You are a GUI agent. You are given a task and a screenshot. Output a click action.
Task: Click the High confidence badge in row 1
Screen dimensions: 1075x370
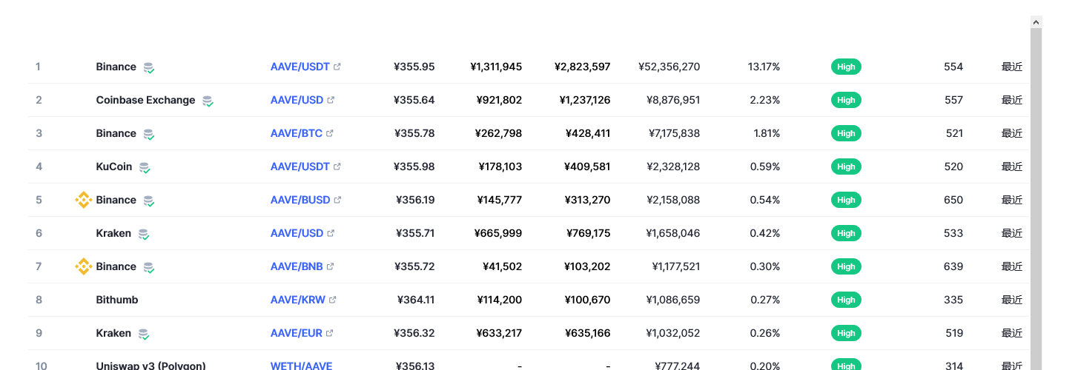coord(846,67)
